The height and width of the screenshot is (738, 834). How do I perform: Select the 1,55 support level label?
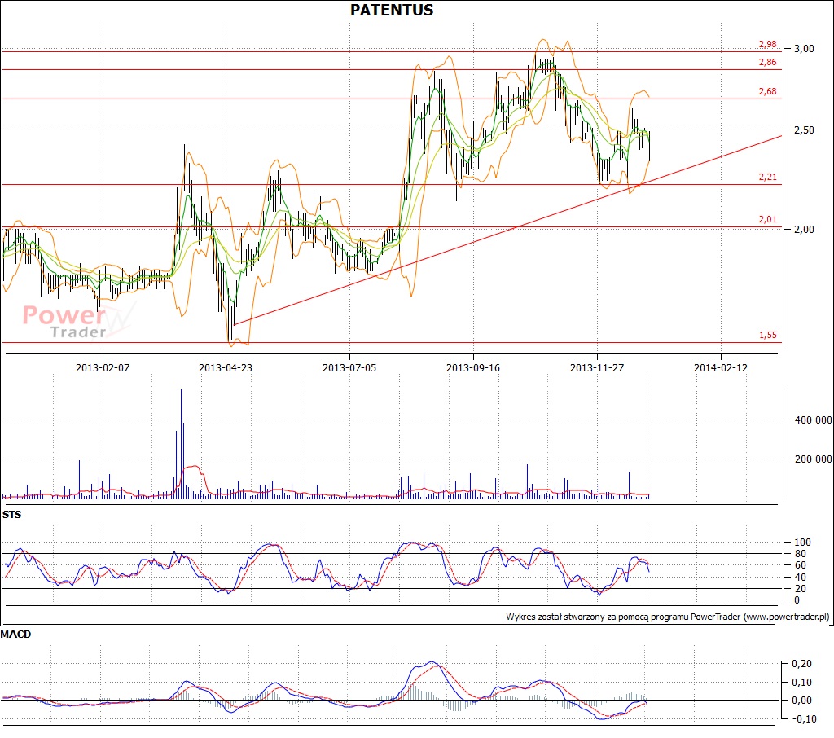pos(767,336)
